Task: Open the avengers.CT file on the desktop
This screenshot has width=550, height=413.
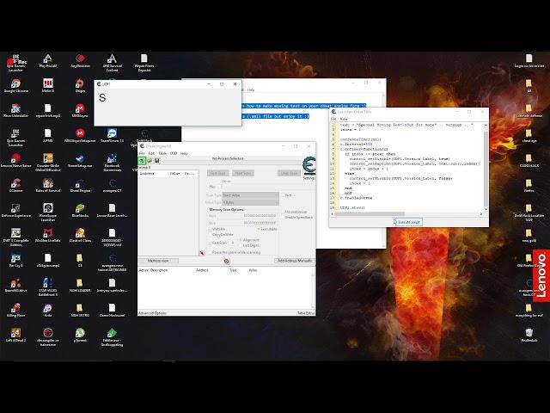Action: click(113, 186)
